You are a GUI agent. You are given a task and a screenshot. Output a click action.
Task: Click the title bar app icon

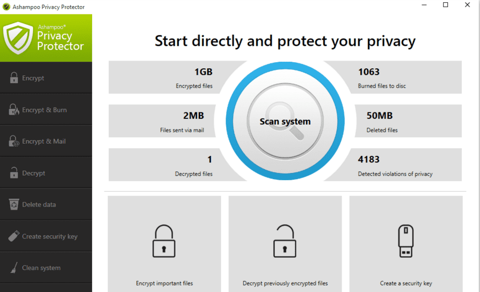[x=6, y=7]
